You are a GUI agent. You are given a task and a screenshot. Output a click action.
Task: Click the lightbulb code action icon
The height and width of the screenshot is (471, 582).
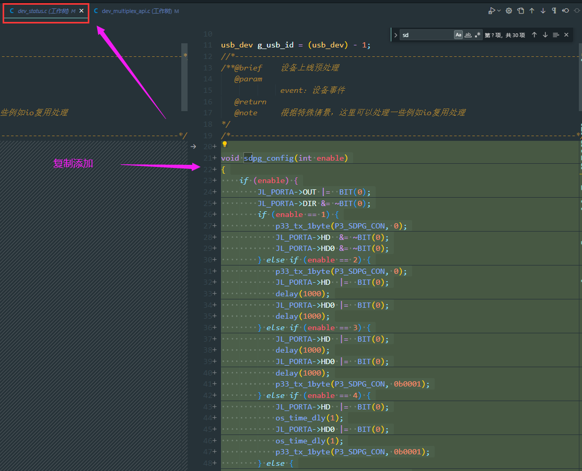pos(225,144)
